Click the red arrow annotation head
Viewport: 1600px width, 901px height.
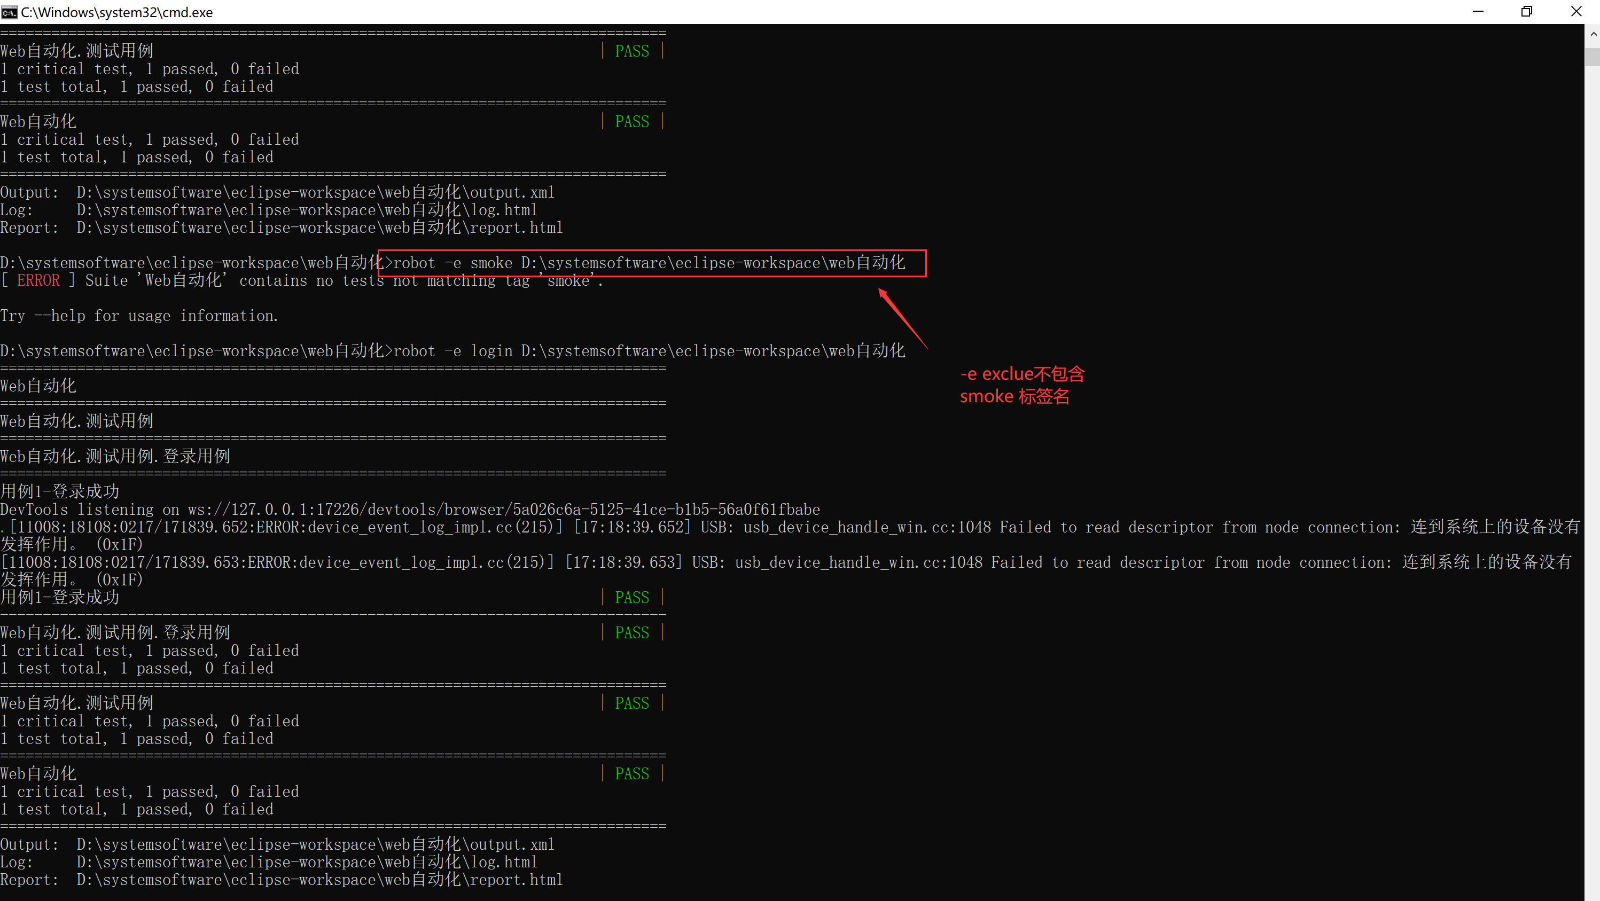(882, 293)
